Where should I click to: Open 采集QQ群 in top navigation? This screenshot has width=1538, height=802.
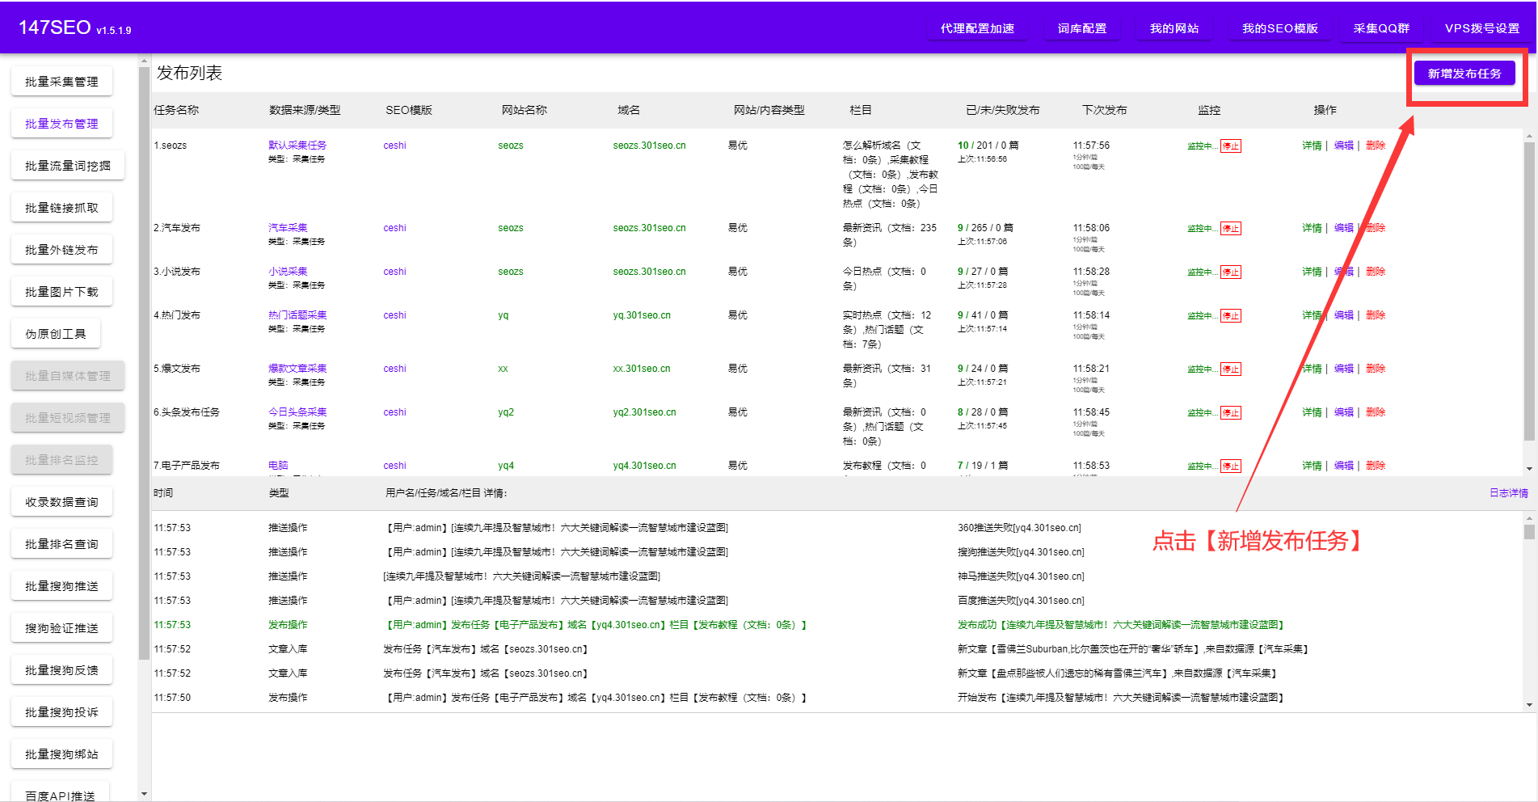[1381, 28]
